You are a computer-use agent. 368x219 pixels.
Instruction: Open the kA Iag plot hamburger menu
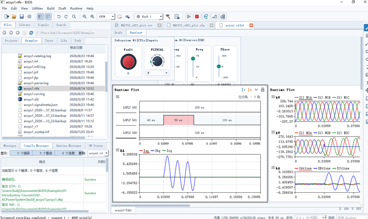coord(118,150)
